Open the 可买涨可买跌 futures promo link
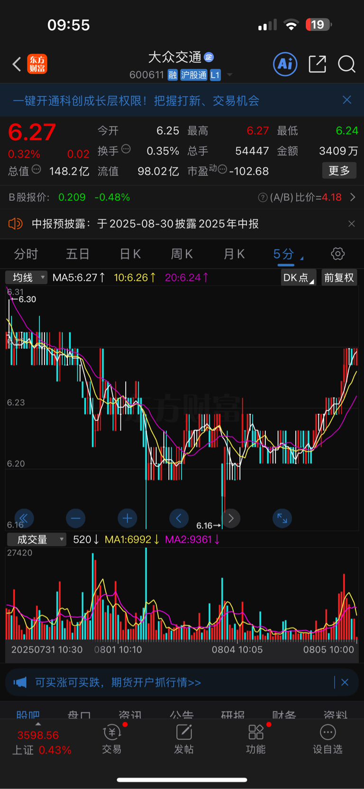Image resolution: width=364 pixels, height=789 pixels. pyautogui.click(x=118, y=682)
